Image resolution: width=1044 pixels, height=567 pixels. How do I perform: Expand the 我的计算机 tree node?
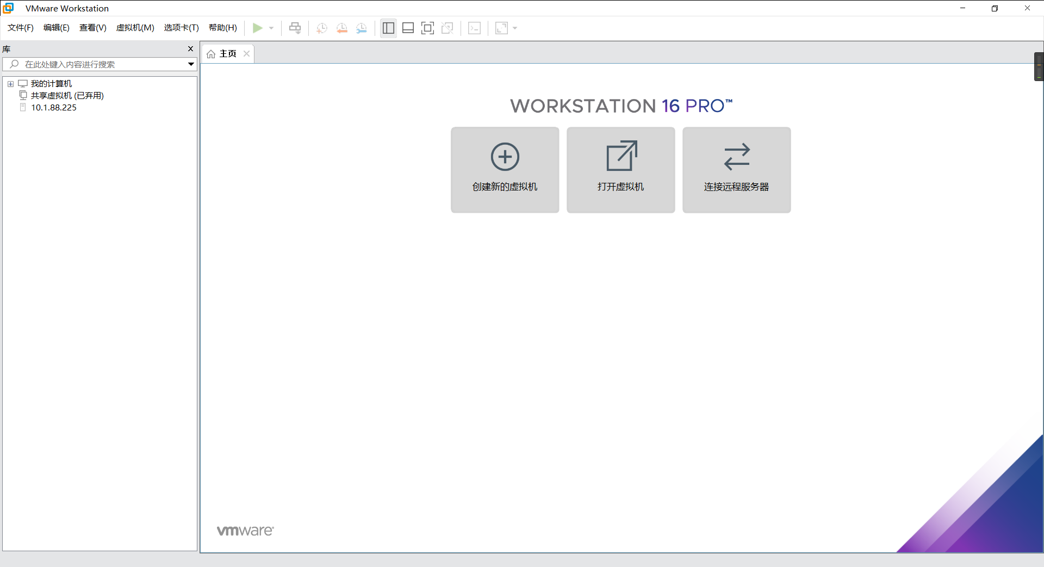point(10,84)
